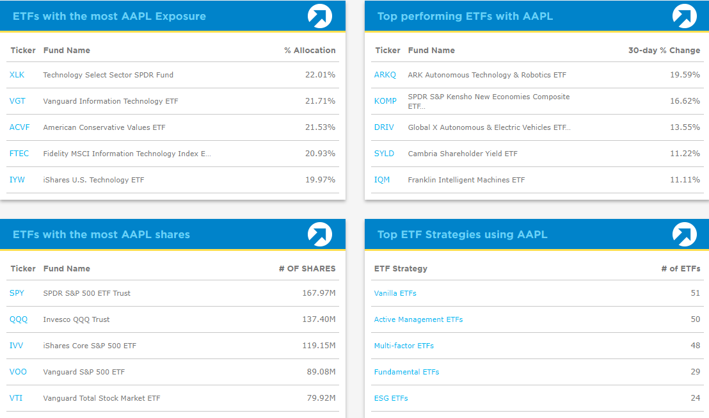Select 'Cambria Shareholder Yield ETF' fund name
Screen dimensions: 709x418
(x=463, y=154)
